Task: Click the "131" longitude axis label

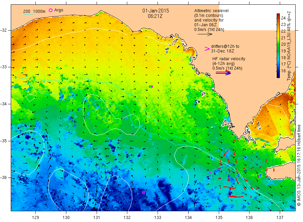Action: 97,217
